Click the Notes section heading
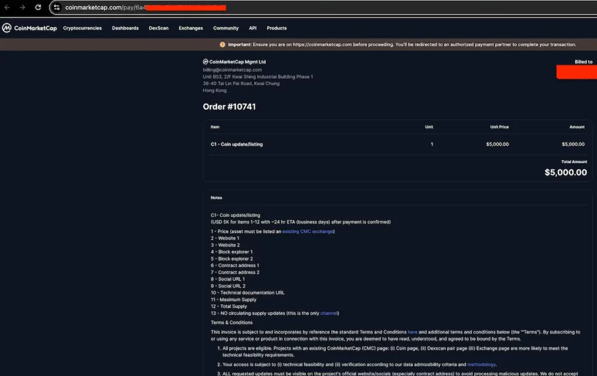 pos(216,198)
